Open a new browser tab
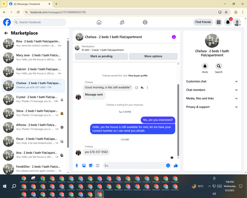This screenshot has height=198, width=247. point(56,4)
